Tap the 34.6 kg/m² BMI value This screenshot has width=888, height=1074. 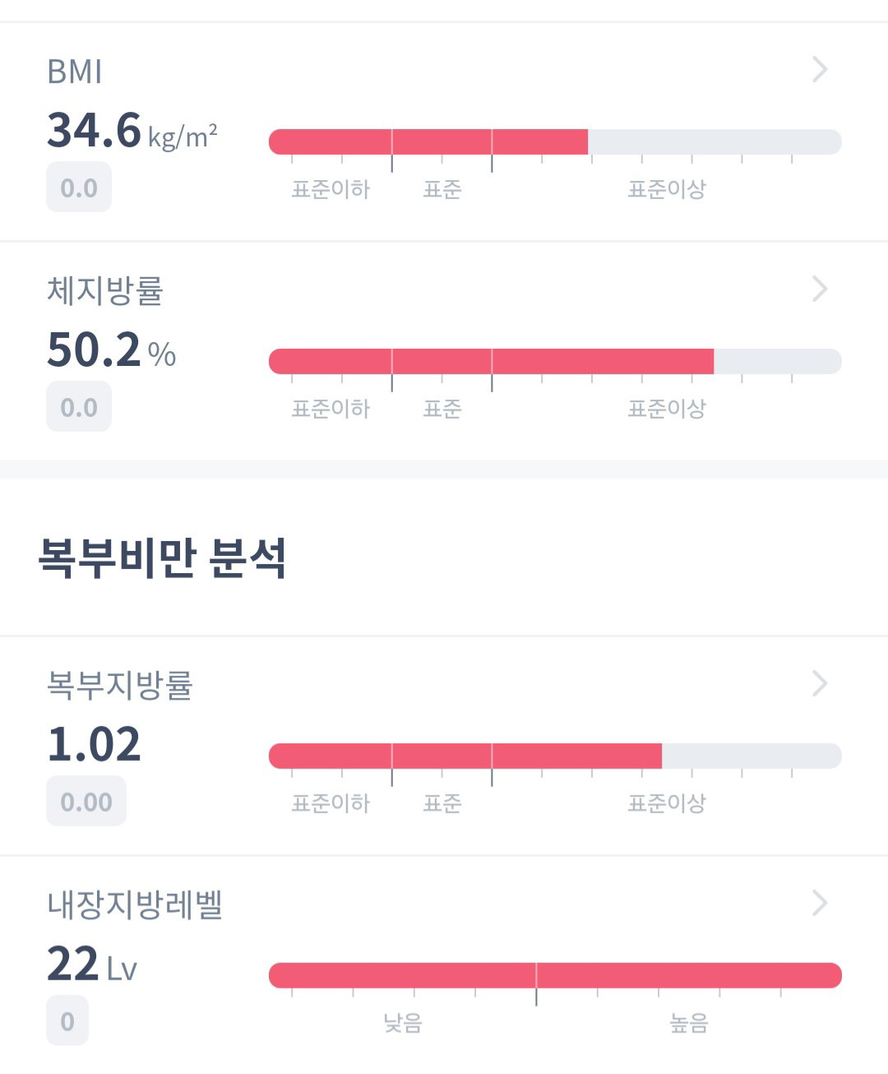(x=132, y=131)
